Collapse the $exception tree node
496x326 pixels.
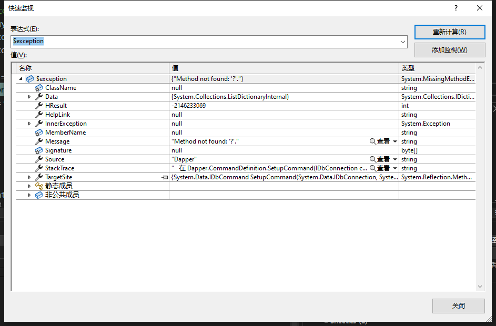point(21,78)
